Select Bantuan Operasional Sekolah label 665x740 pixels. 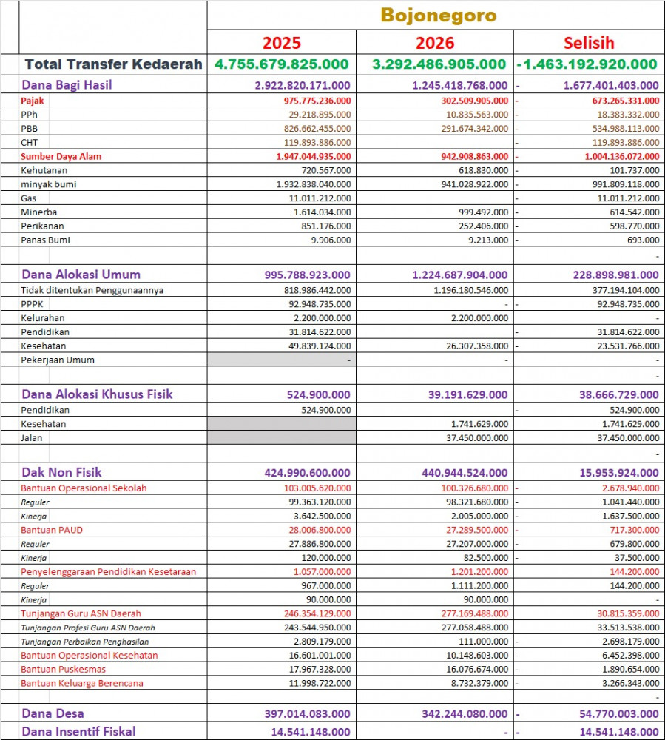(x=84, y=488)
